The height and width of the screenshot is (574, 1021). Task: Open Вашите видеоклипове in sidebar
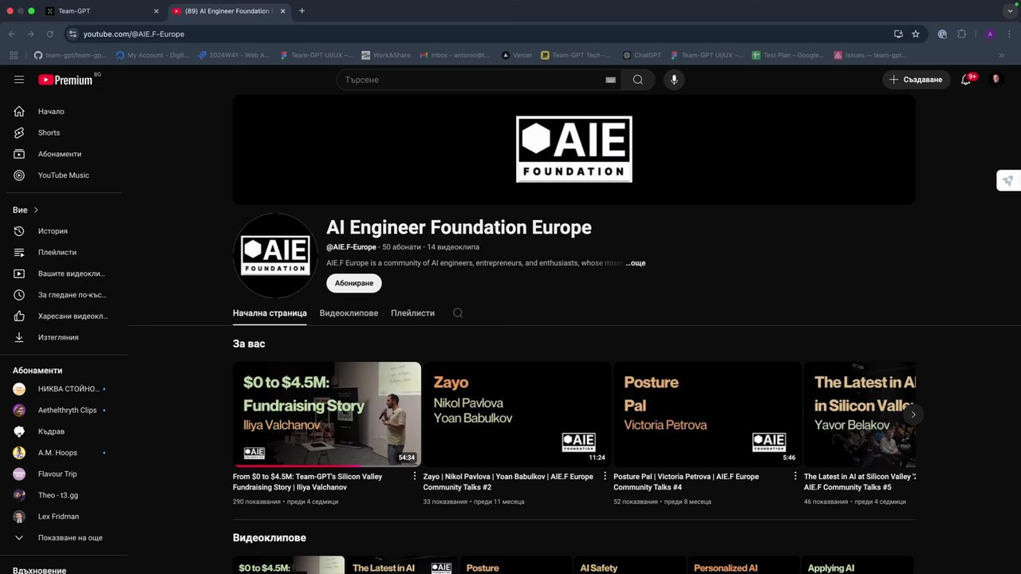64,273
